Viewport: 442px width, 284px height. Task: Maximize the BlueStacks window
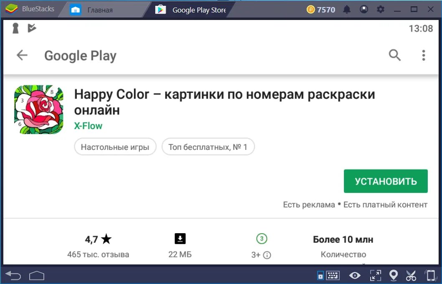click(x=414, y=9)
